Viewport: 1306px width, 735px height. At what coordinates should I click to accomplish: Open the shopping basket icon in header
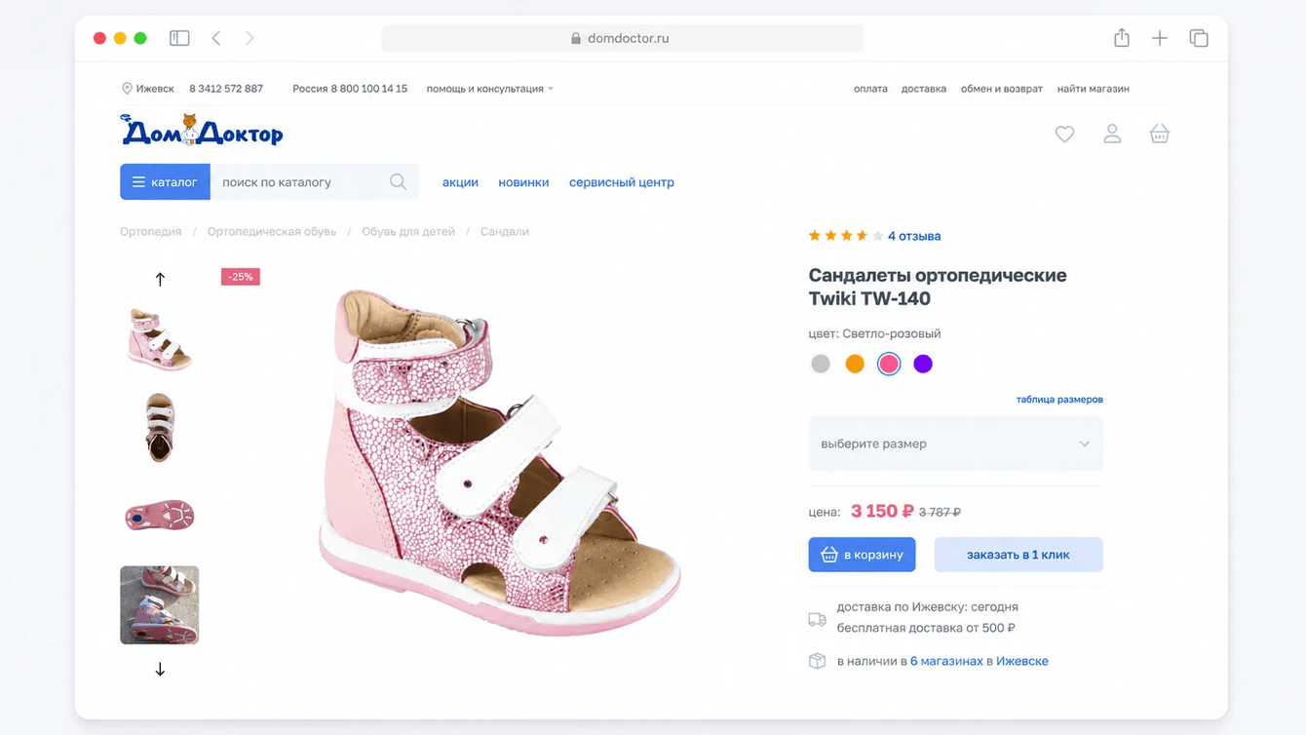point(1159,135)
